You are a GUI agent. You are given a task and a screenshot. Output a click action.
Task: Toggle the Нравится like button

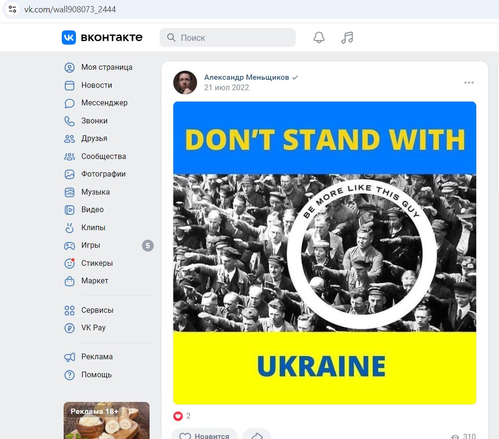click(204, 435)
